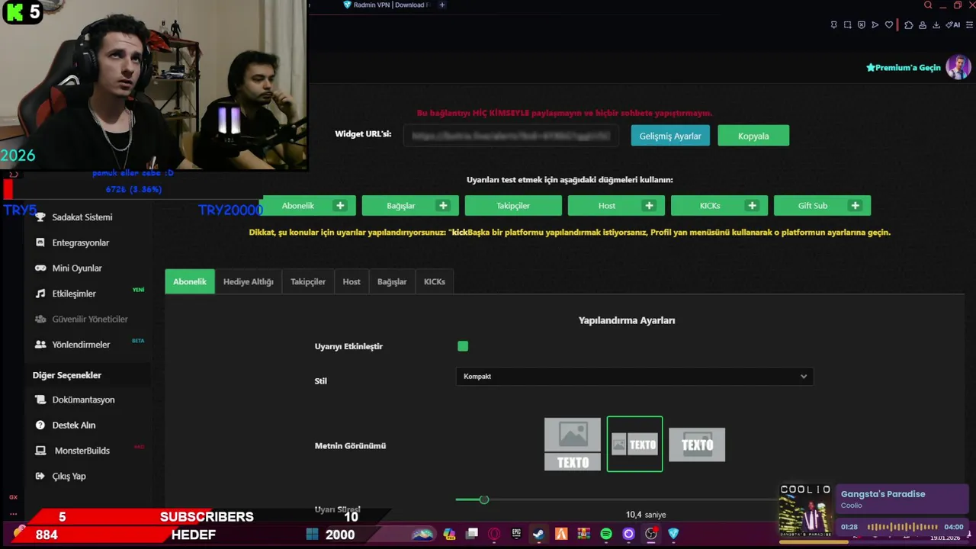The image size is (976, 549).
Task: Click the Spotify song progress waveform
Action: tap(903, 527)
